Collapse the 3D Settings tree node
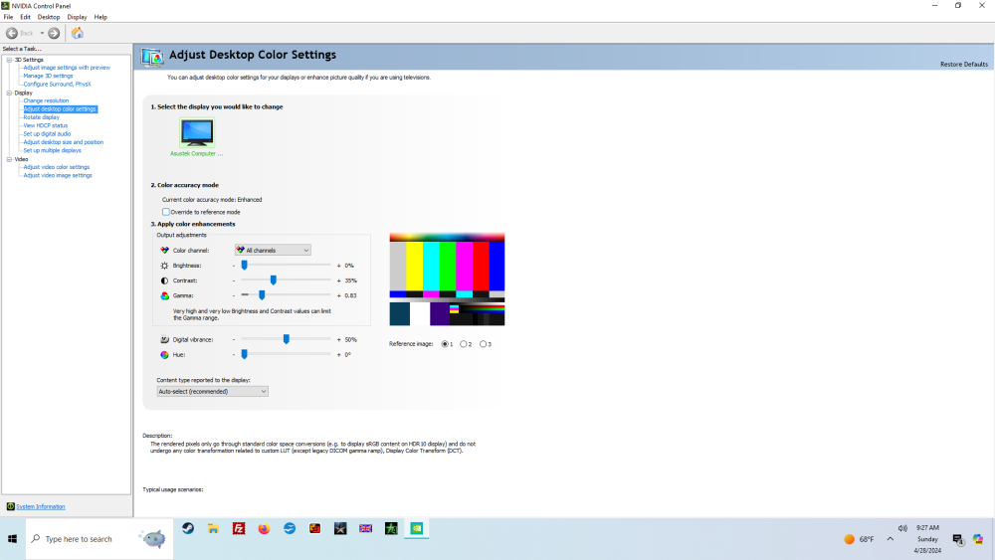The width and height of the screenshot is (995, 560). (9, 60)
